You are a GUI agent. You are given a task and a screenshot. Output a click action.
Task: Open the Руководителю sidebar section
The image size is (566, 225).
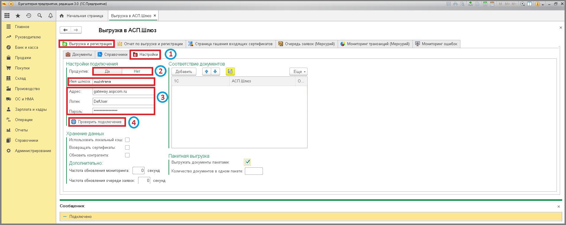click(28, 37)
